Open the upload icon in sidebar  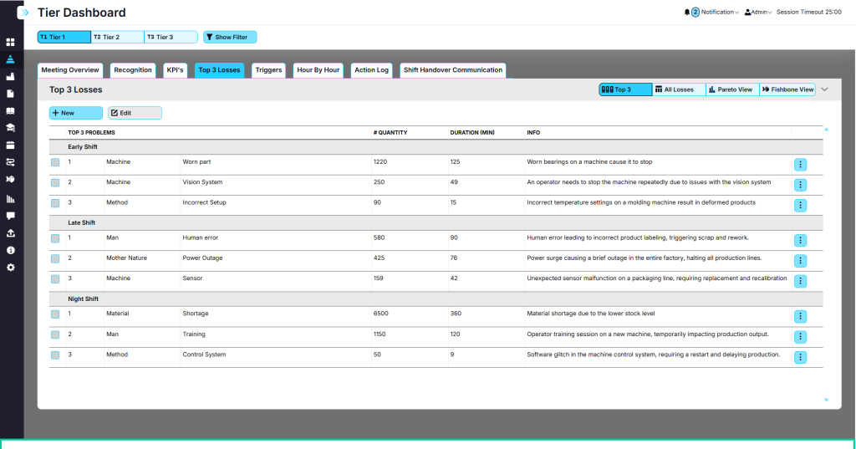(10, 233)
